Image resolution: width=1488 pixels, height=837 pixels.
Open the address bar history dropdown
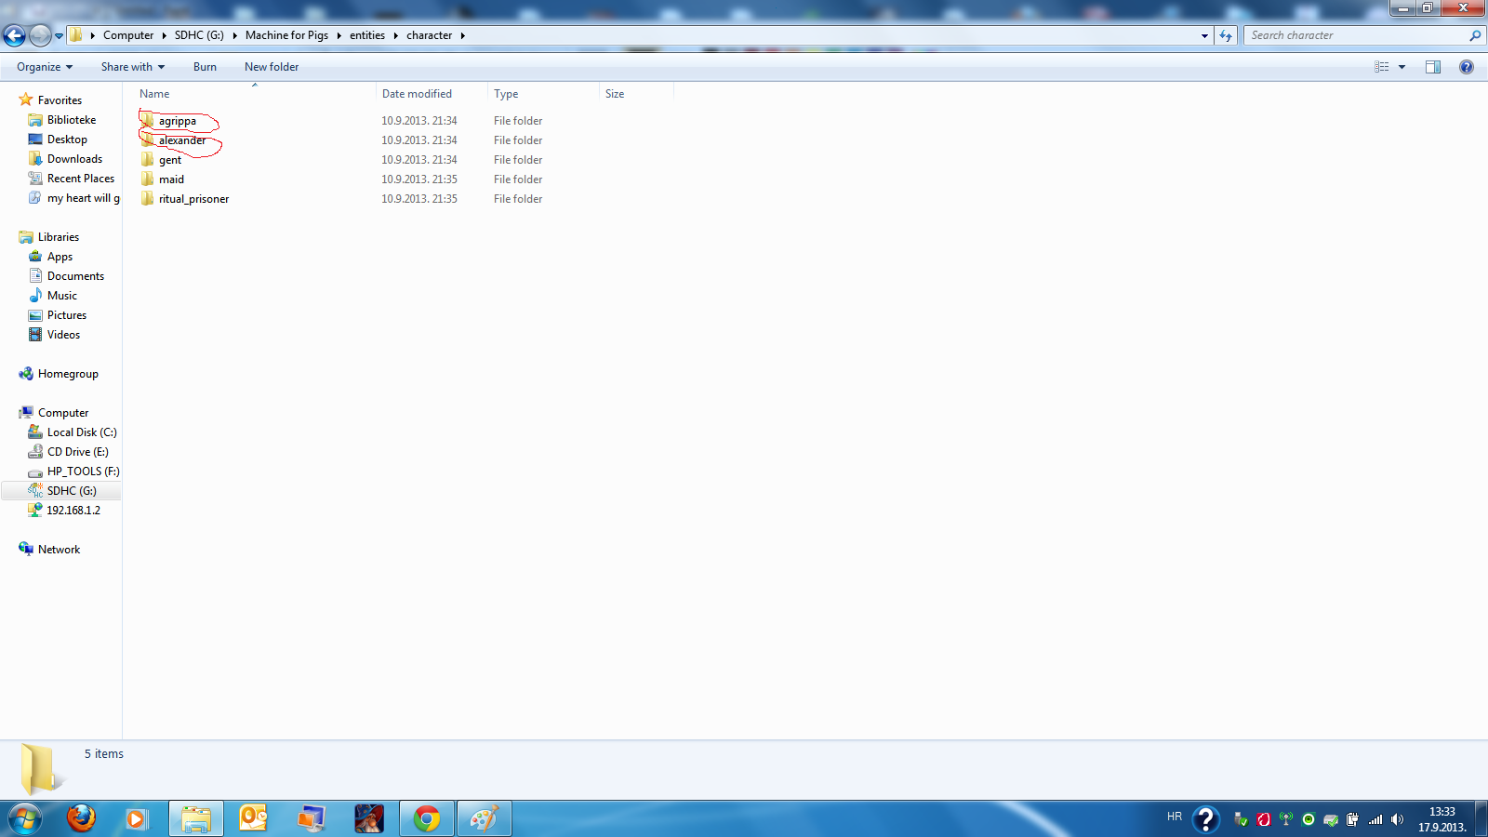coord(1204,35)
